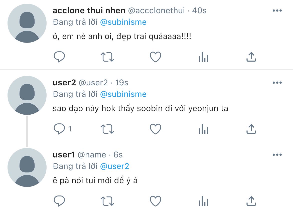Like user2's tweet about soobin
This screenshot has width=293, height=213.
pyautogui.click(x=155, y=129)
